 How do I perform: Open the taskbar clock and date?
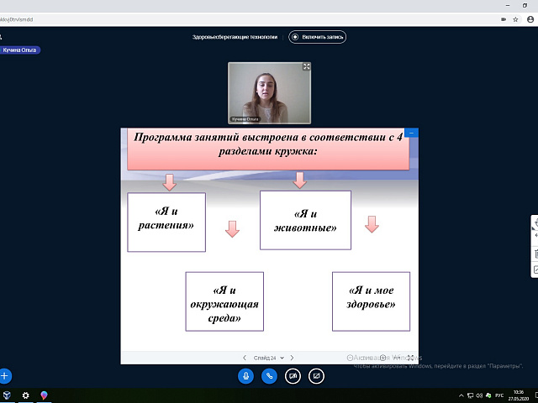point(518,395)
